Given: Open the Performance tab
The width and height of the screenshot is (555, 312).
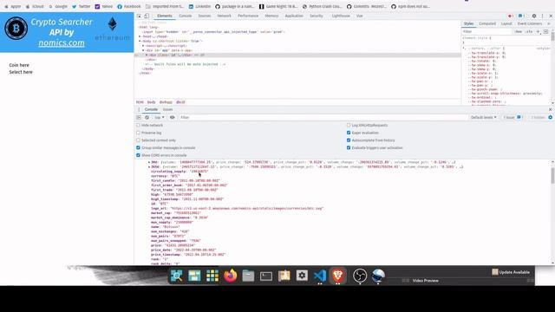Looking at the screenshot, I should (248, 16).
